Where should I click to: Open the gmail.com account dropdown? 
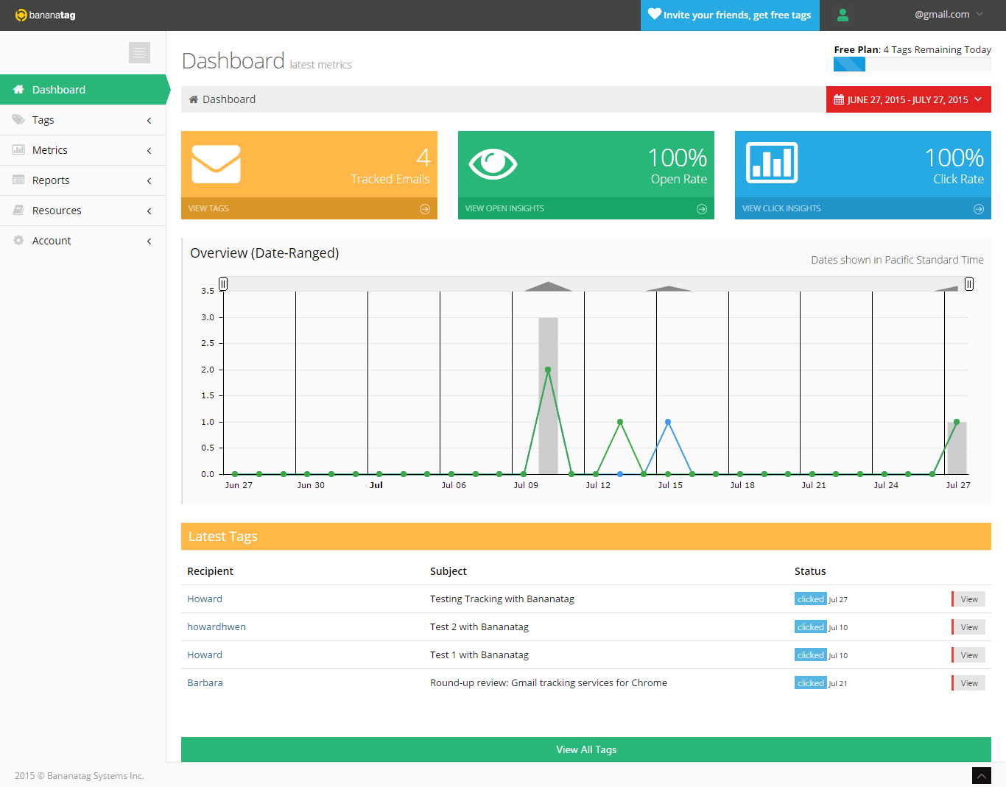point(949,15)
